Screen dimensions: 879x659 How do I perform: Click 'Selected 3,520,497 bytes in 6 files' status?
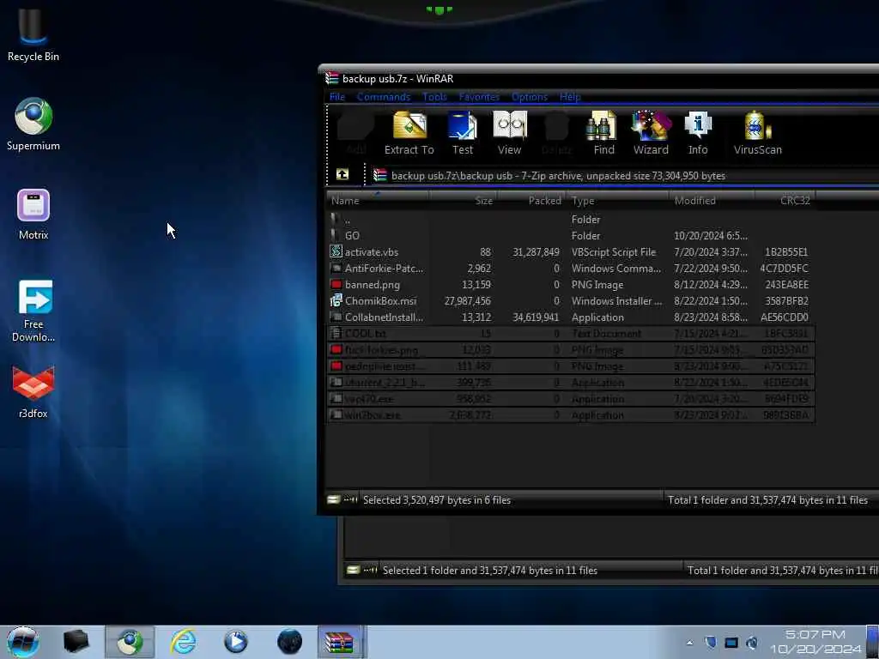[437, 499]
